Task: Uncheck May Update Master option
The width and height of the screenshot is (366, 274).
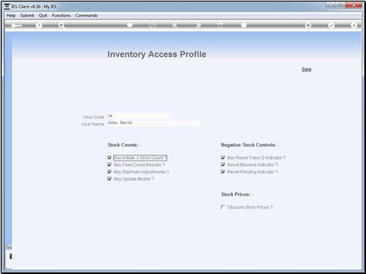Action: tap(109, 179)
